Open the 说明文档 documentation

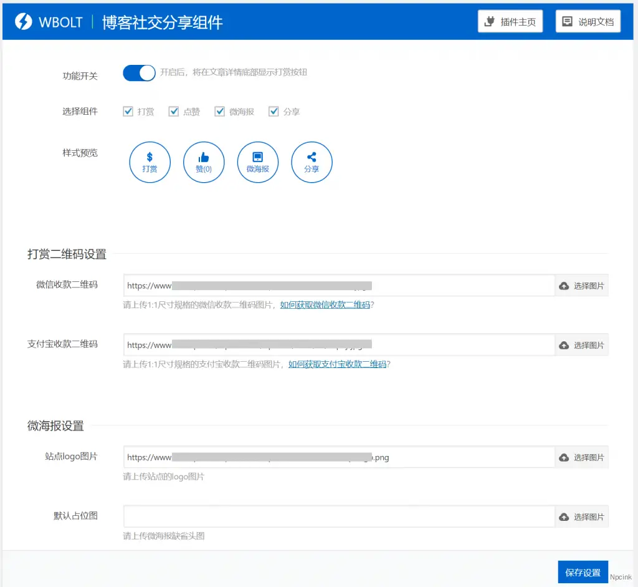pos(587,21)
